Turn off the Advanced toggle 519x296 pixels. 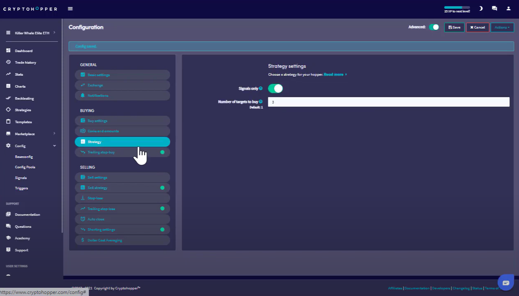pyautogui.click(x=434, y=27)
